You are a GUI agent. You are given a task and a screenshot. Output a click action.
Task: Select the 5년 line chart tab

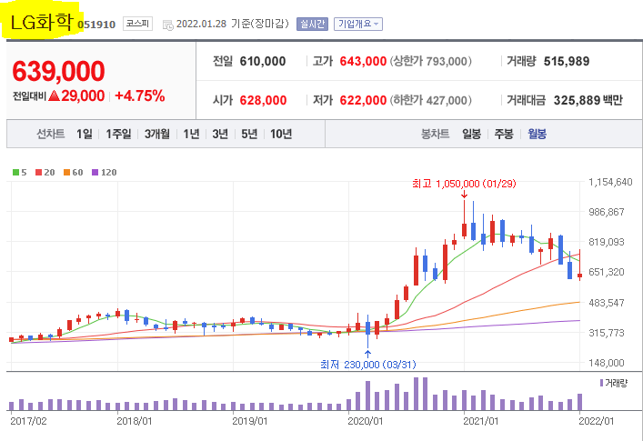[x=249, y=134]
